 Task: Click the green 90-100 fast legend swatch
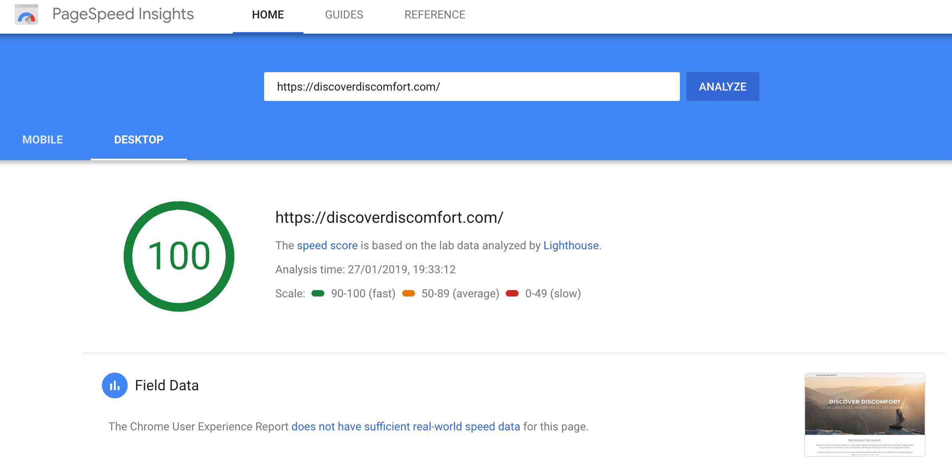coord(318,293)
